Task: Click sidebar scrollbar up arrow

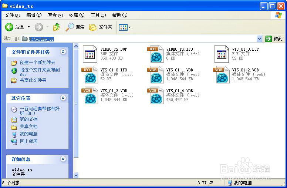Action: (76, 46)
